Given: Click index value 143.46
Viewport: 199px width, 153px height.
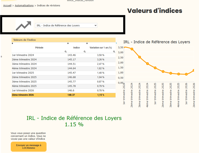Looking at the screenshot, I should [x=72, y=55].
